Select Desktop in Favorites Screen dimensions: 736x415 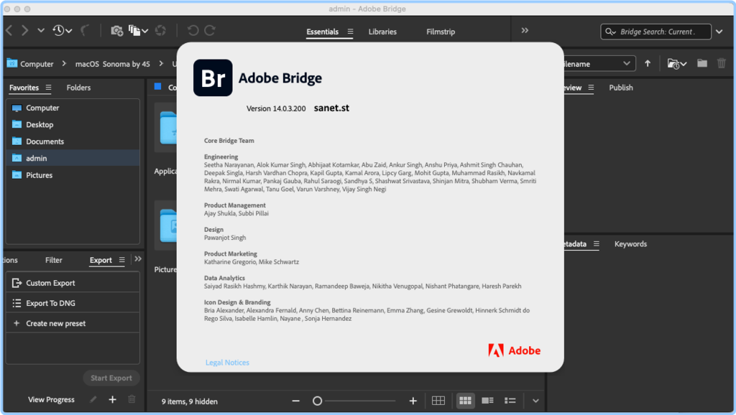click(73, 125)
